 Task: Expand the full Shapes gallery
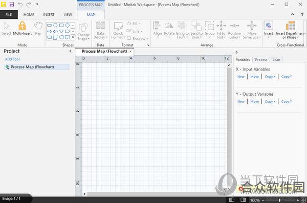(73, 37)
